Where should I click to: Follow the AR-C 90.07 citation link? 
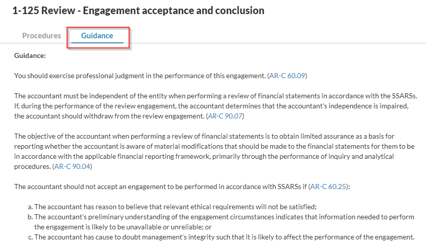(x=225, y=116)
